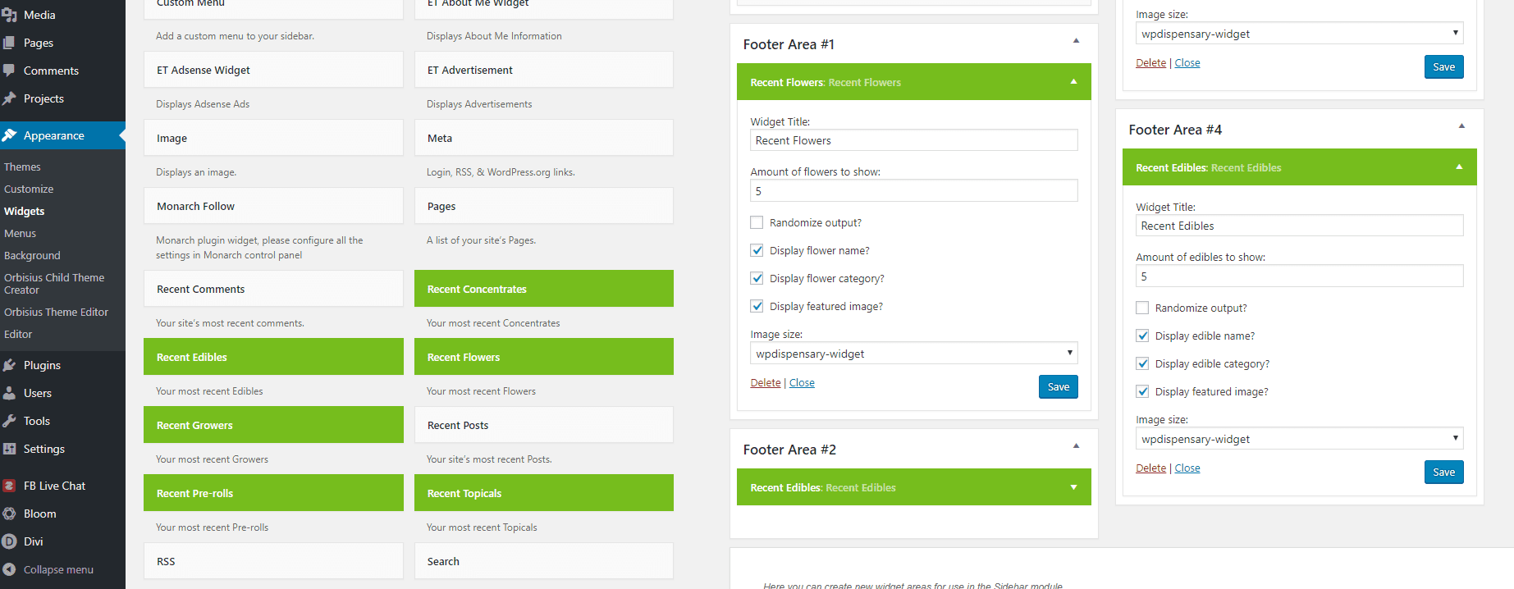Open the Customize submenu item

tap(29, 189)
